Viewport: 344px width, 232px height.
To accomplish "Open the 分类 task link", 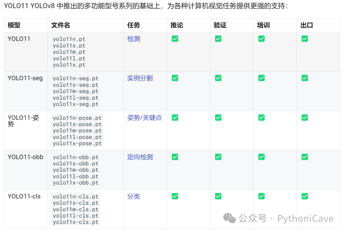I will [x=133, y=196].
